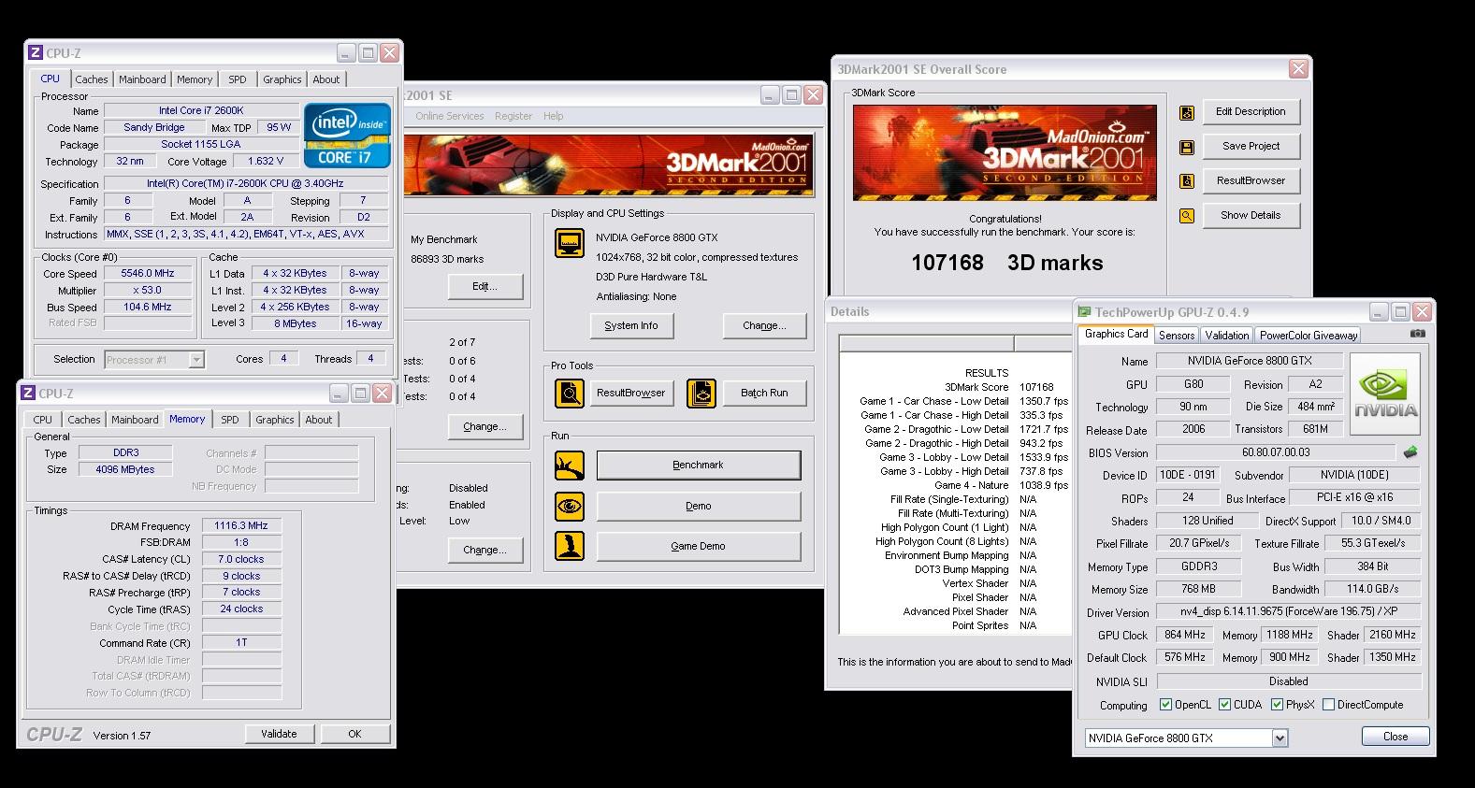Screen dimensions: 1475x788
Task: Click the Core Speed value 5546.0 MHz
Action: [148, 274]
